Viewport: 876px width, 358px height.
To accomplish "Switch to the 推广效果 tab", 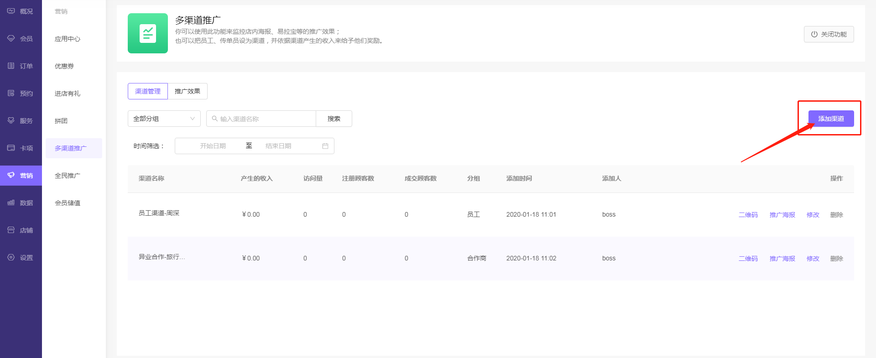I will click(x=188, y=91).
